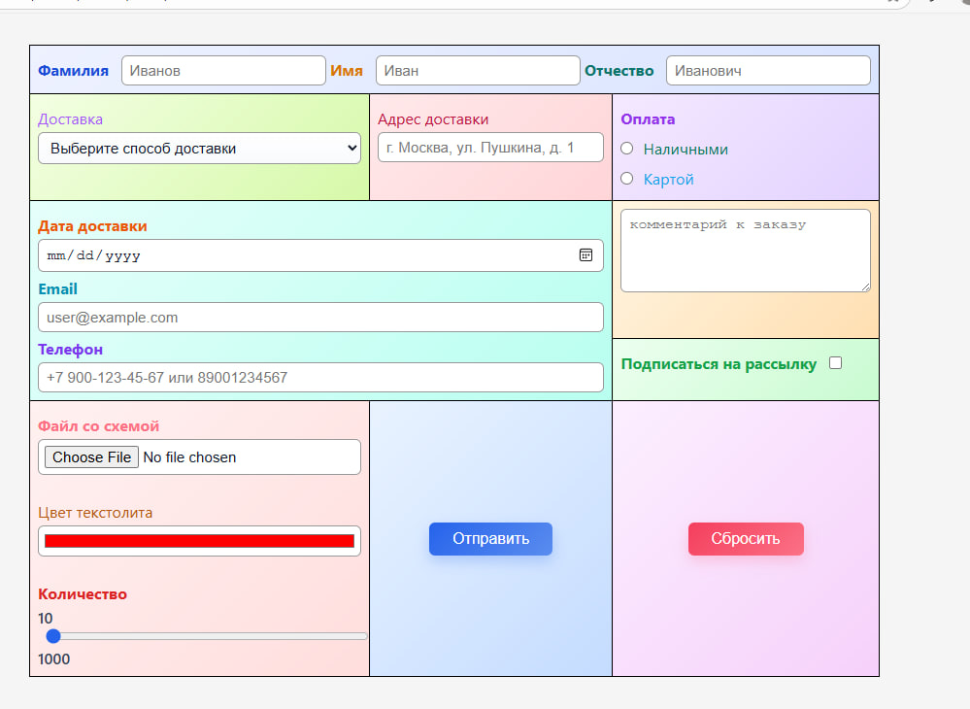Click the Телефон input field

click(320, 378)
